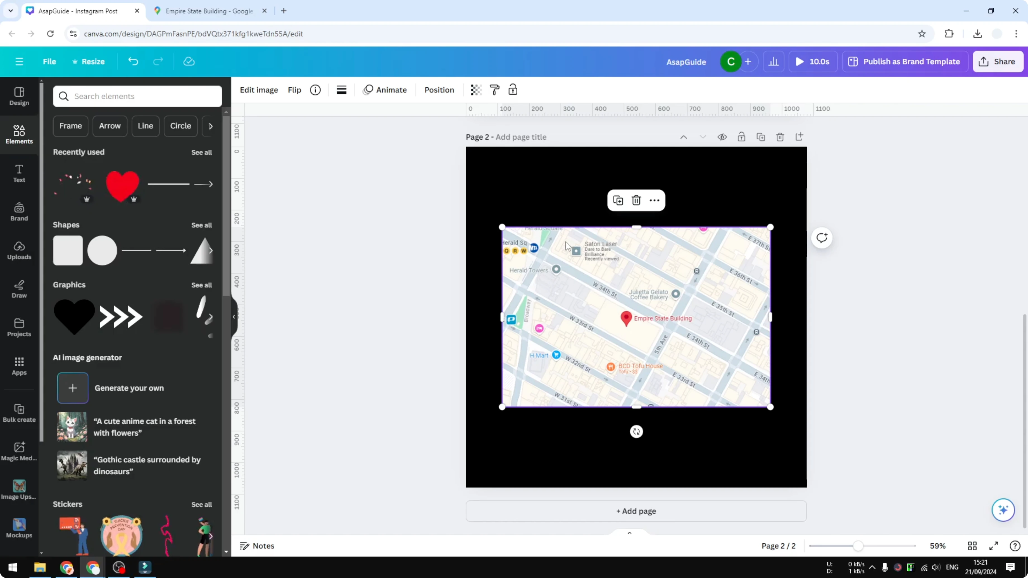Add a collaborator with plus icon

(x=748, y=61)
